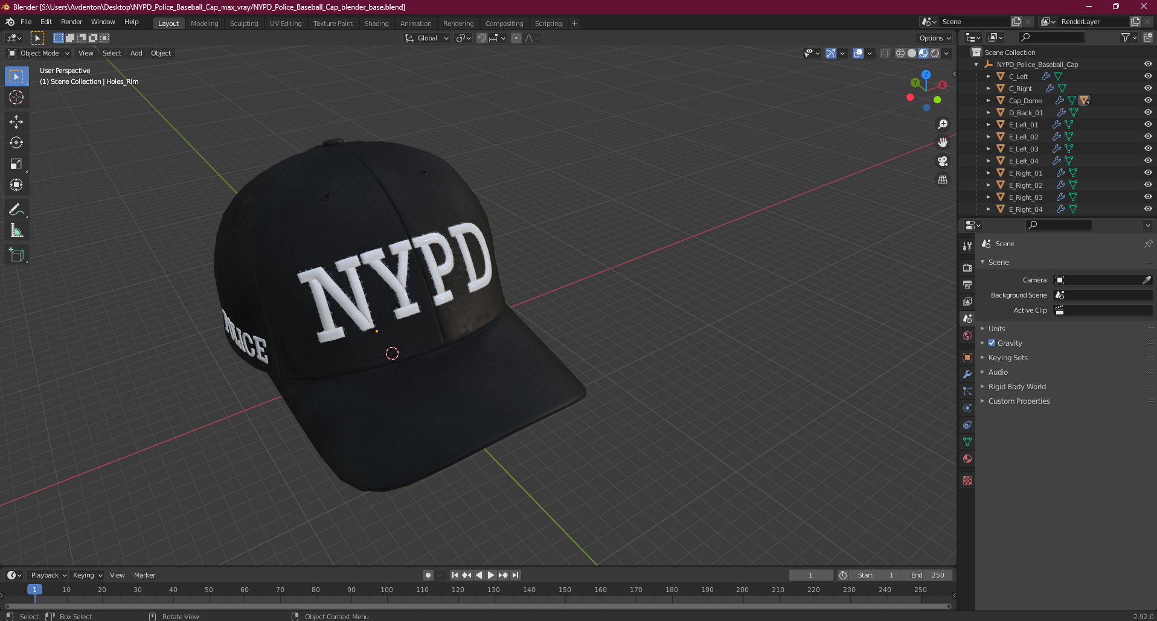The height and width of the screenshot is (621, 1157).
Task: Toggle auto keying record button
Action: point(428,575)
